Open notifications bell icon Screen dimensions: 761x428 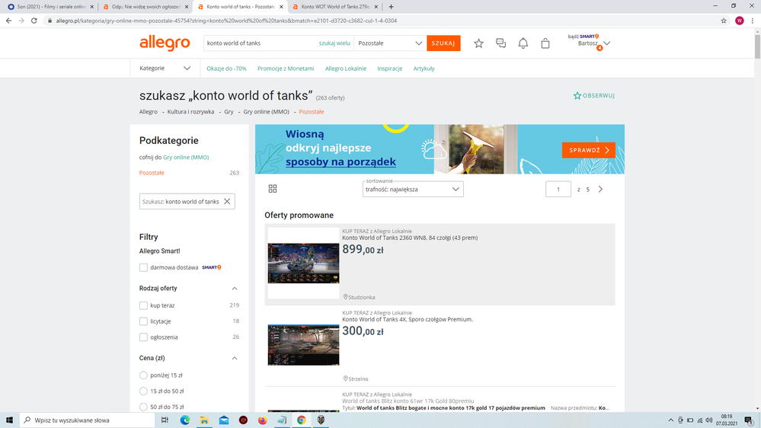pyautogui.click(x=523, y=43)
